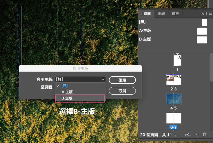Viewport: 213px width, 143px height.
Task: Click the 頁面 tab
Action: (x=147, y=13)
